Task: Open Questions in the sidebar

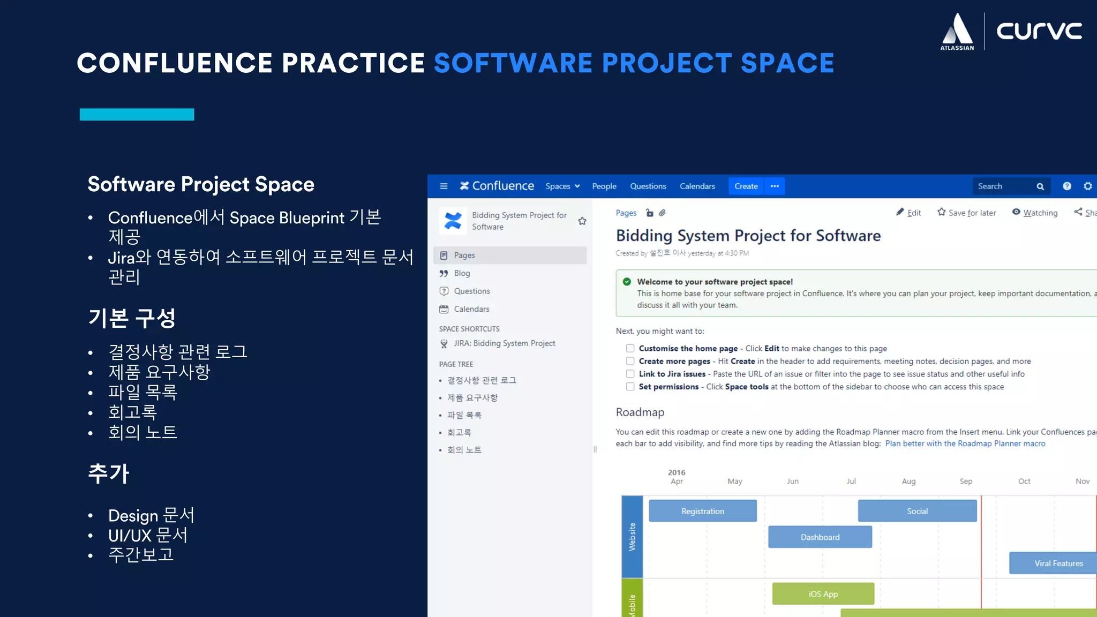Action: (472, 291)
